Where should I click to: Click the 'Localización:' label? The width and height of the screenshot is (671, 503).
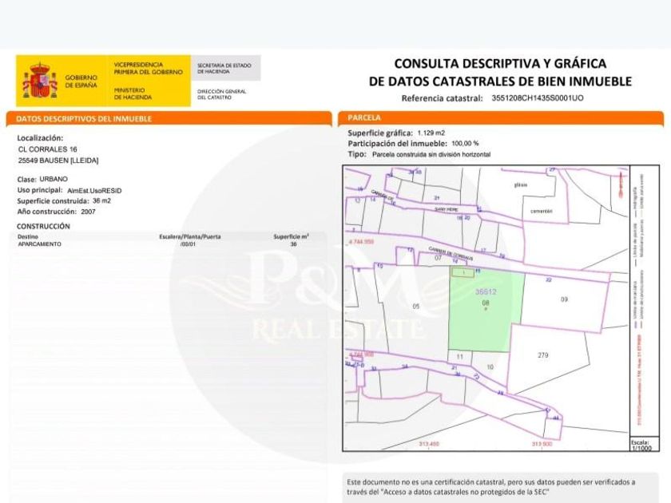40,138
